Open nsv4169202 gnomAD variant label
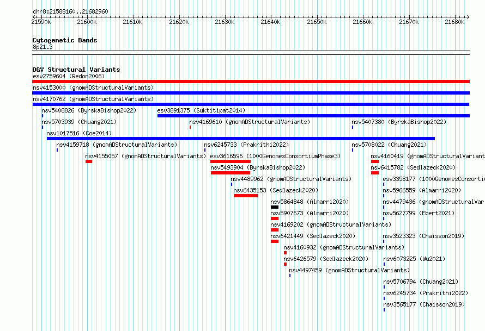Image resolution: width=485 pixels, height=331 pixels. (331, 224)
